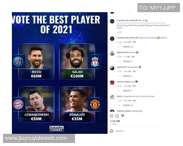This screenshot has height=146, width=183.
Task: Reply to kaanatici10's Lewangoalski comment
Action: click(x=134, y=71)
